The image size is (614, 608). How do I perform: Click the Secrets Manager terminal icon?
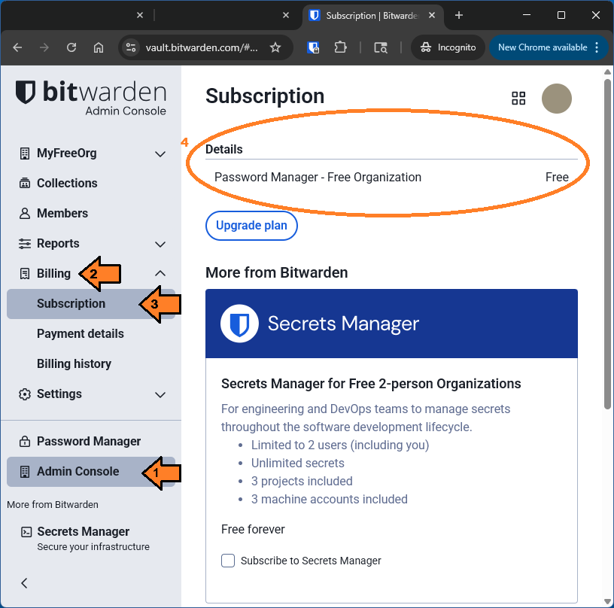tap(26, 532)
